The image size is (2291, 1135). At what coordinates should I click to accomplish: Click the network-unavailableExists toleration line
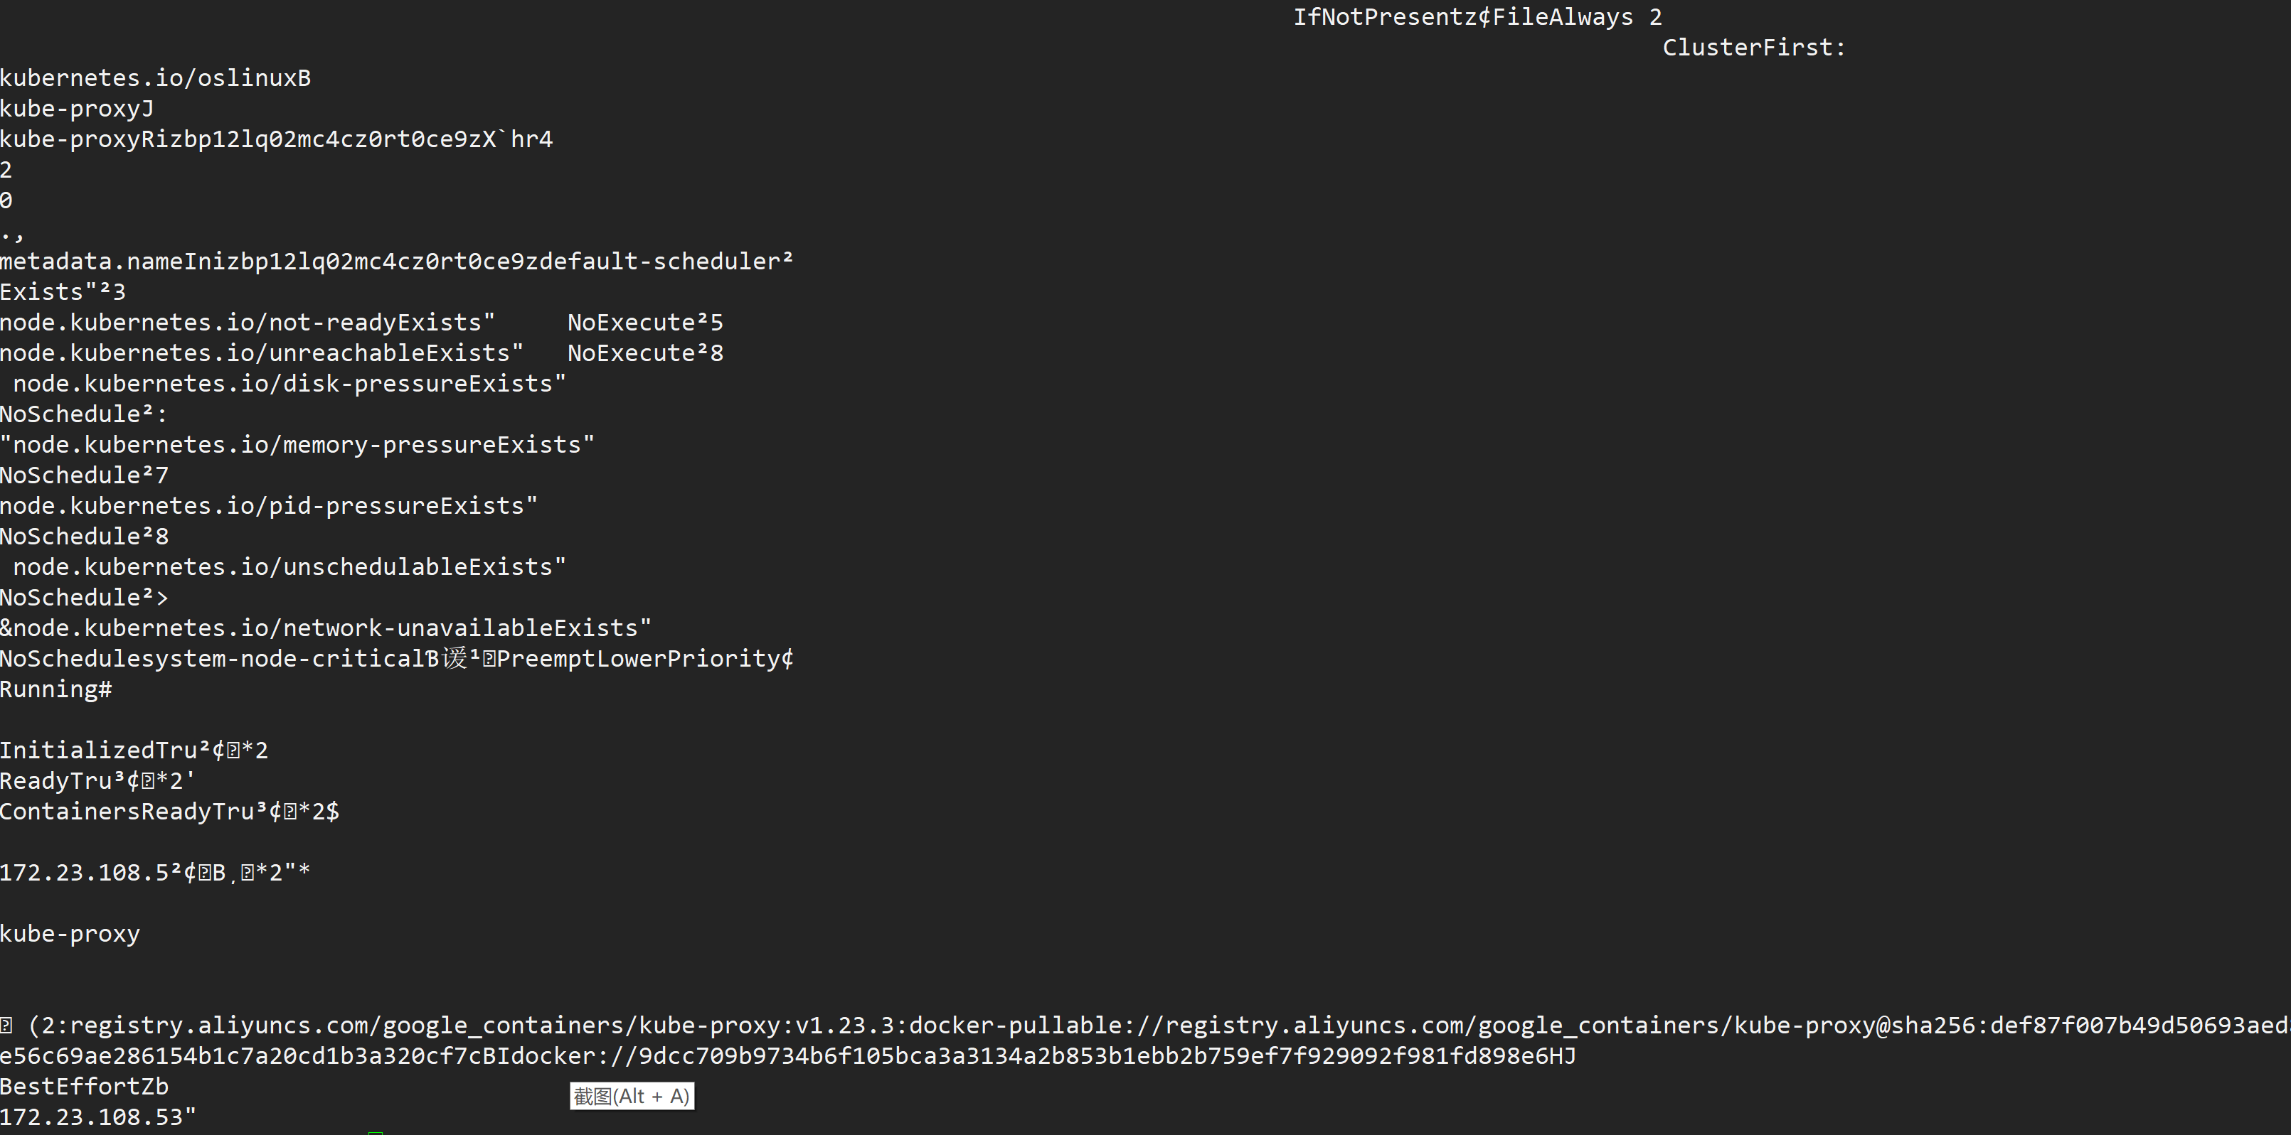pos(326,628)
